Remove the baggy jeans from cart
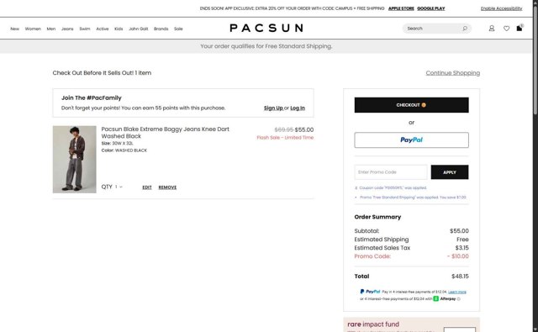The image size is (538, 332). [167, 187]
